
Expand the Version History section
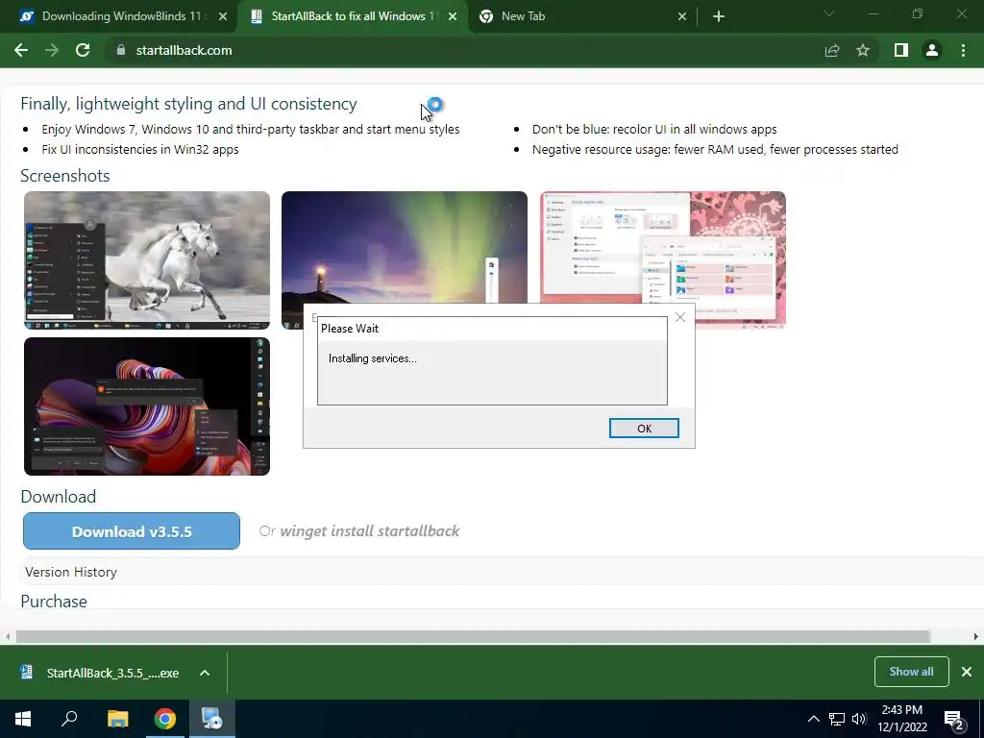click(71, 572)
